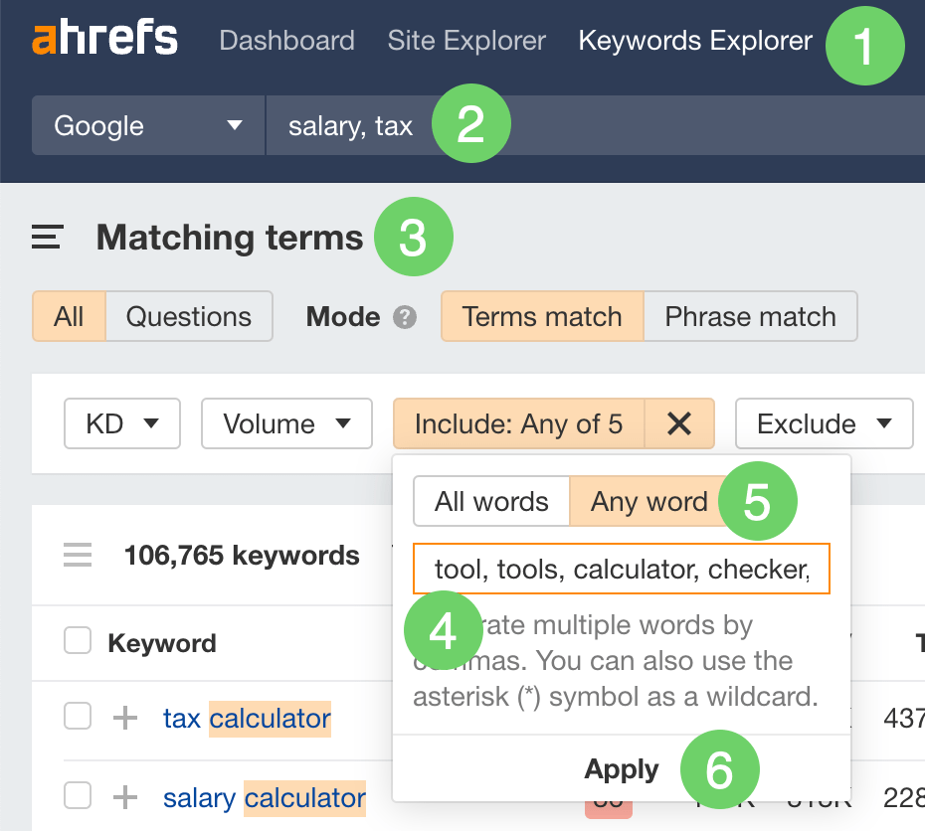Viewport: 925px width, 831px height.
Task: Open the Google search engine dropdown
Action: 147,125
